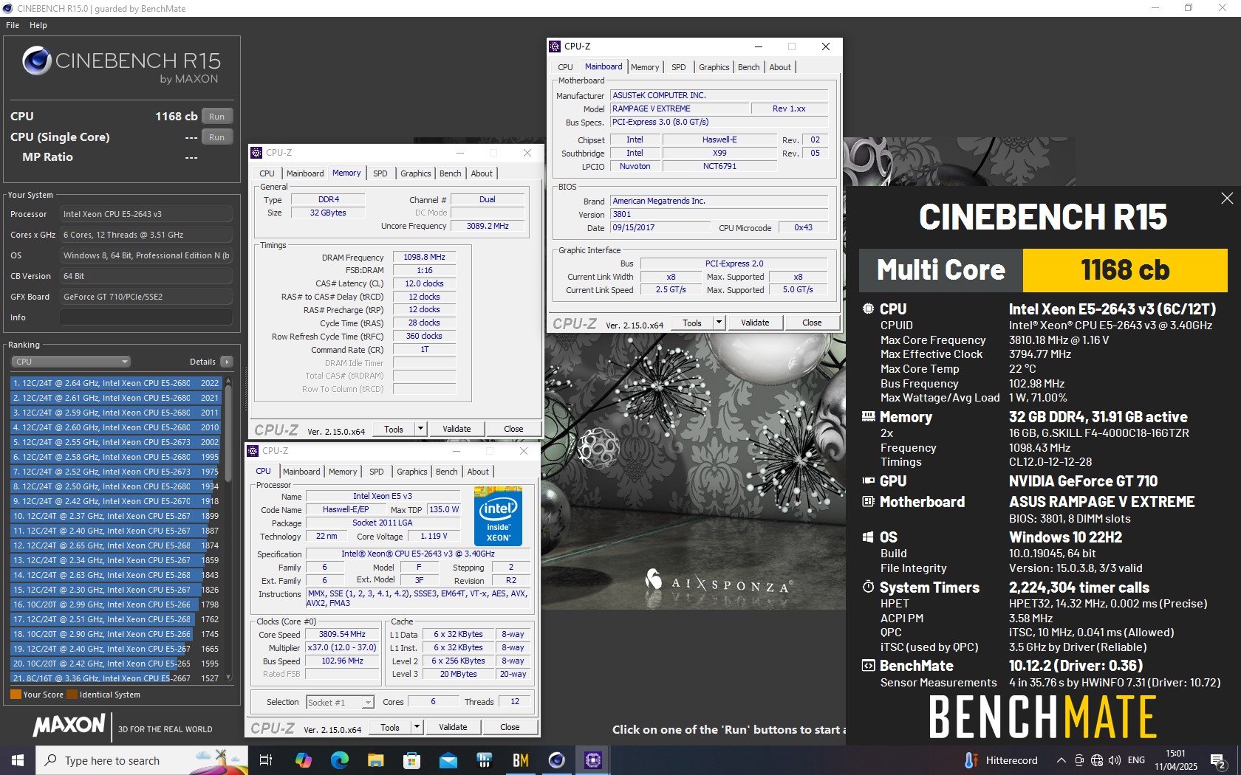The image size is (1241, 775).
Task: Open network settings tray icon
Action: 1097,760
